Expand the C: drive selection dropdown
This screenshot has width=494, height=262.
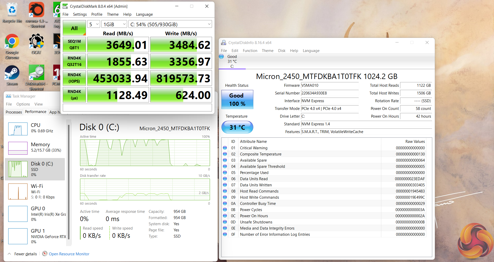[x=170, y=24]
